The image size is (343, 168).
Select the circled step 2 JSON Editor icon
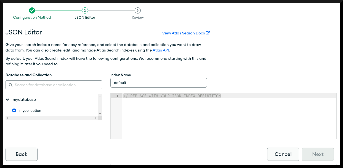[85, 10]
